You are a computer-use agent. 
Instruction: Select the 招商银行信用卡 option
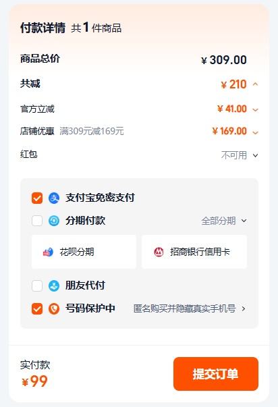[x=194, y=252]
